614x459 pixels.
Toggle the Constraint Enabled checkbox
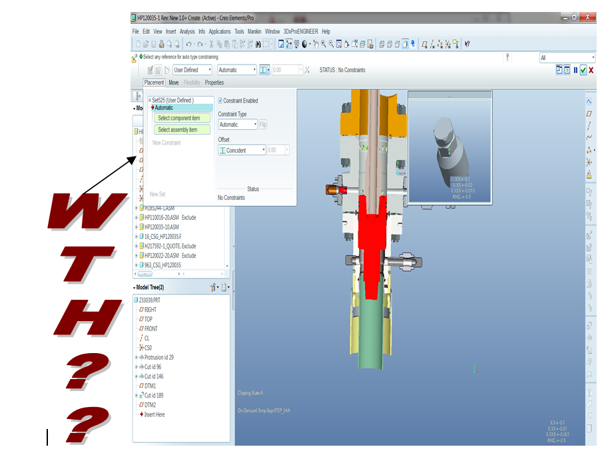(220, 101)
